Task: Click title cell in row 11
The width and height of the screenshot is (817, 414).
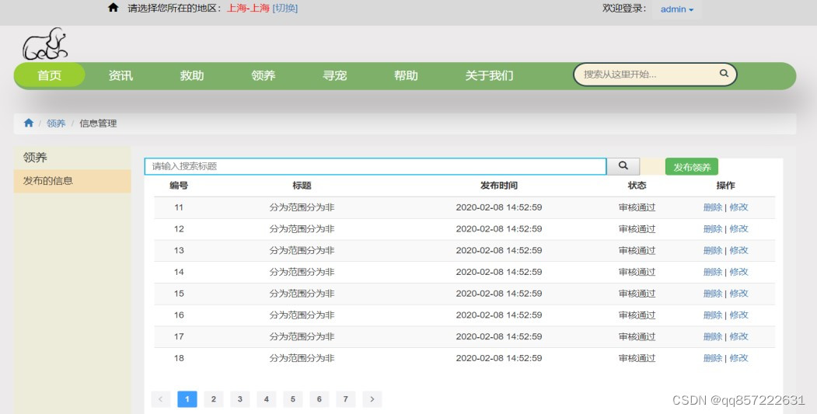Action: (302, 207)
